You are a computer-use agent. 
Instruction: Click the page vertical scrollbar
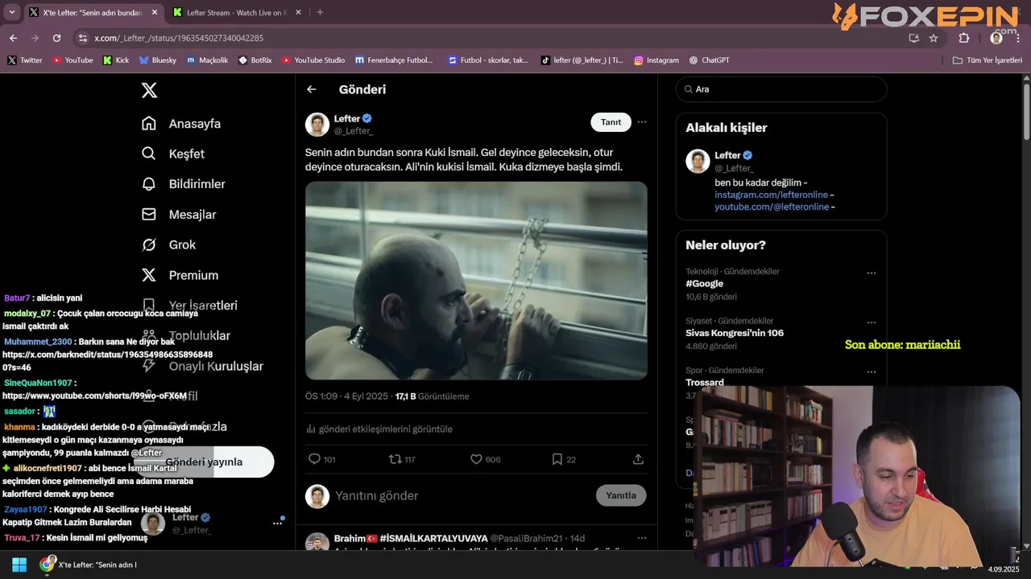point(1026,113)
